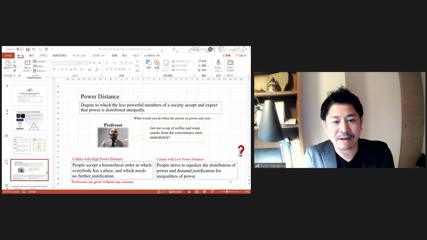Open the 校閲 (Review) tab
The image size is (427, 240).
coord(114,55)
